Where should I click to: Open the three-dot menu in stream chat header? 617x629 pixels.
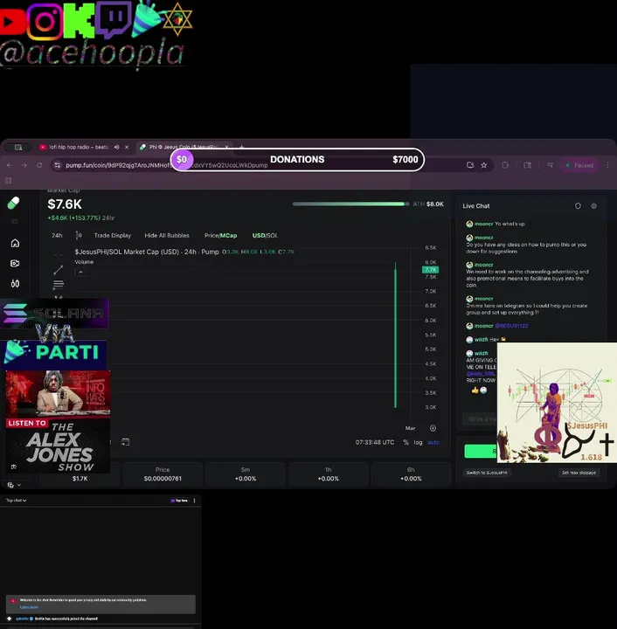(x=195, y=501)
